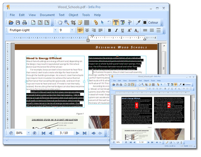201x157 pixels.
Task: Expand the 84% zoom level dropdown
Action: point(28,133)
